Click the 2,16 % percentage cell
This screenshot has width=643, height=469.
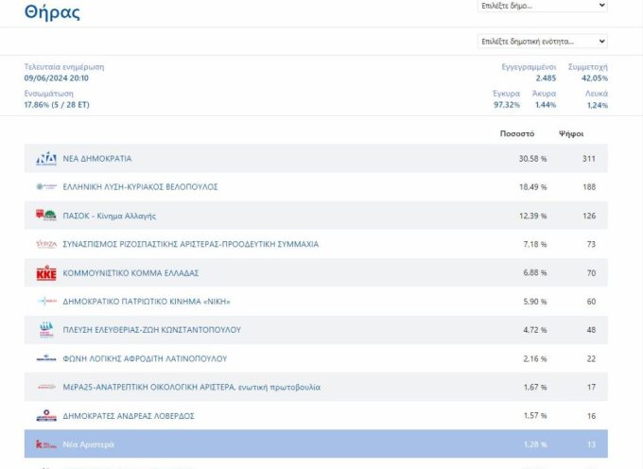click(x=535, y=358)
